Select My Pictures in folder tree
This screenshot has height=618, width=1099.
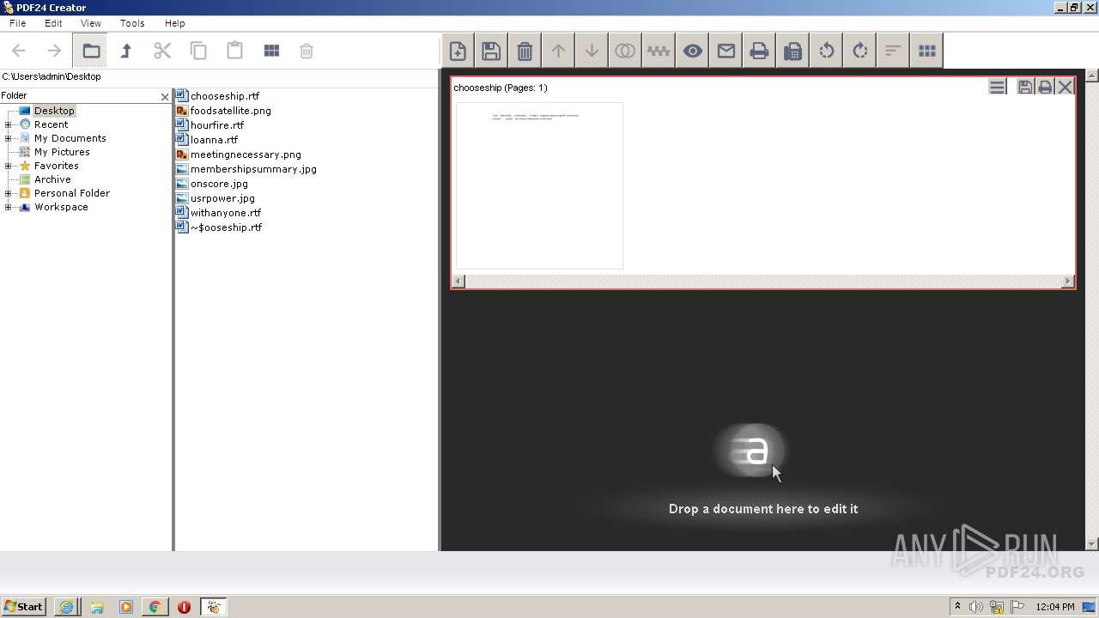click(62, 152)
